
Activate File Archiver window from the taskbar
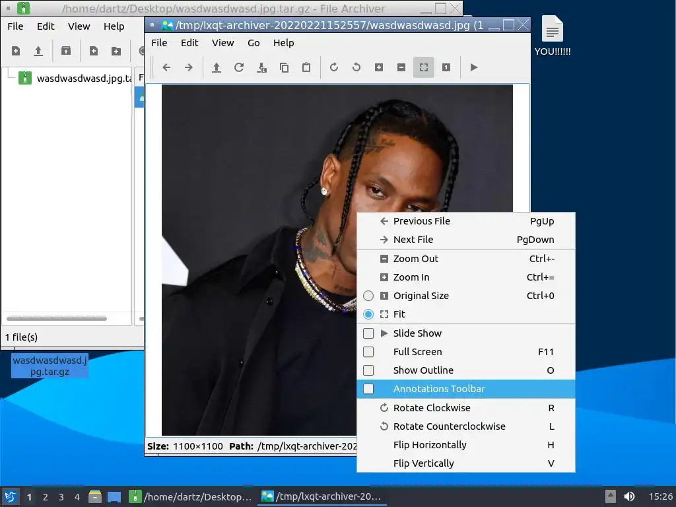pos(191,496)
